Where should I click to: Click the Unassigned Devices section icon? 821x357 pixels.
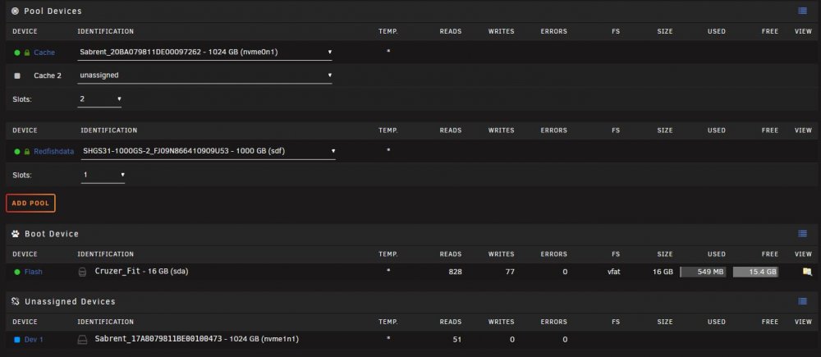[x=15, y=301]
